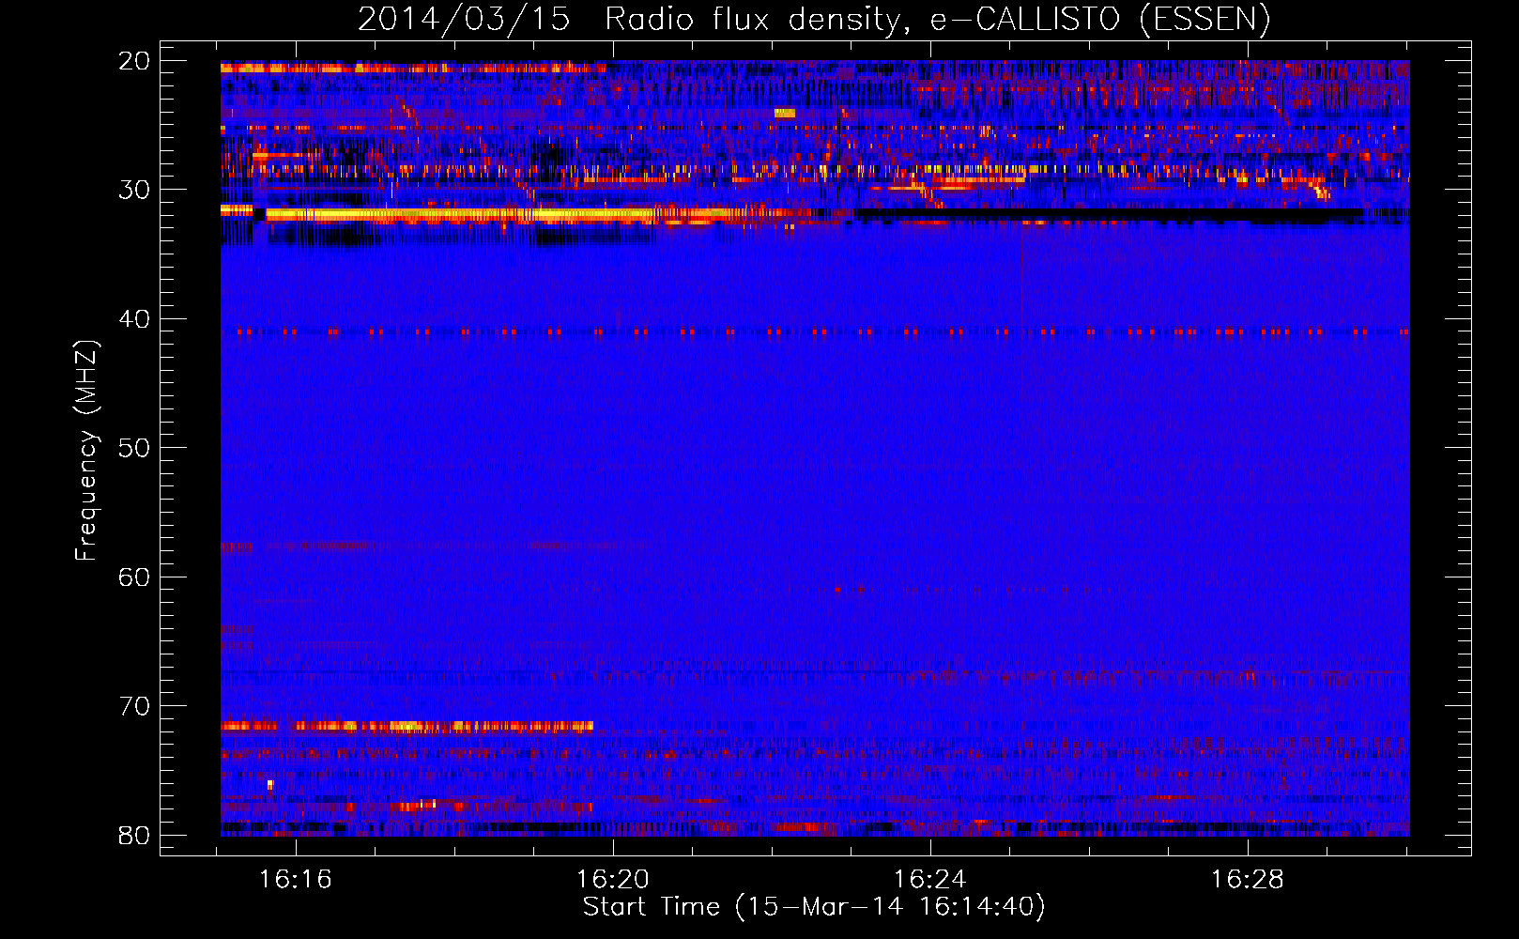Click the 40 frequency tick label
Image resolution: width=1519 pixels, height=939 pixels.
134,319
